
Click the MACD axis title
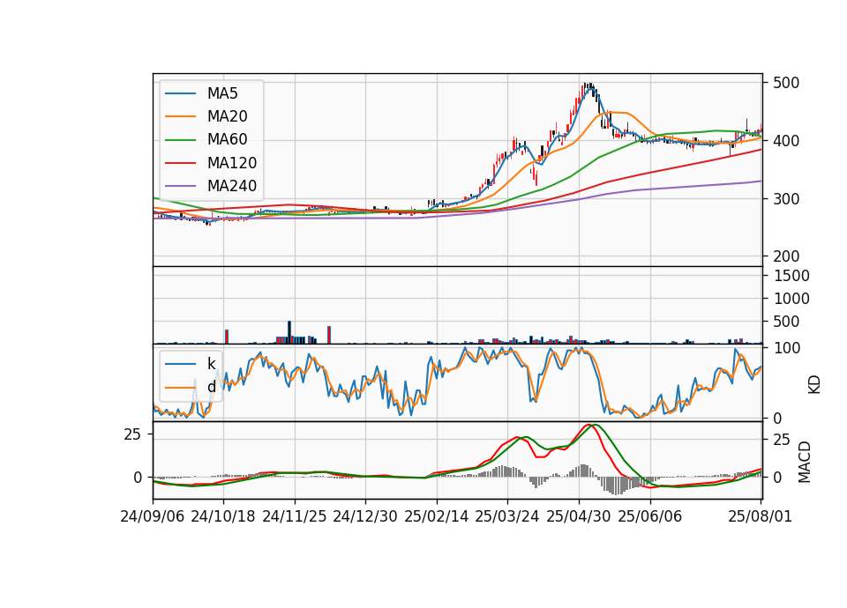805,462
